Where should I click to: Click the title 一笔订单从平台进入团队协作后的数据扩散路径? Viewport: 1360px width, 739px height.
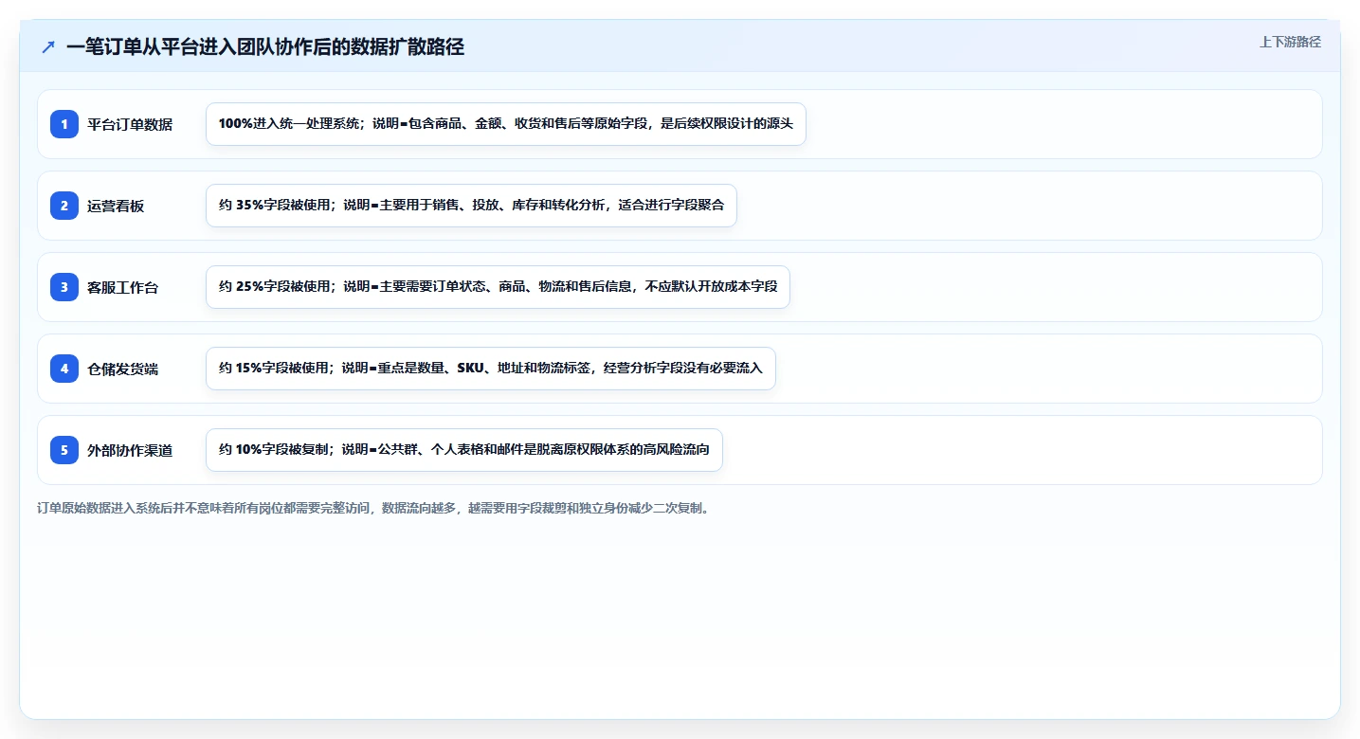point(265,46)
